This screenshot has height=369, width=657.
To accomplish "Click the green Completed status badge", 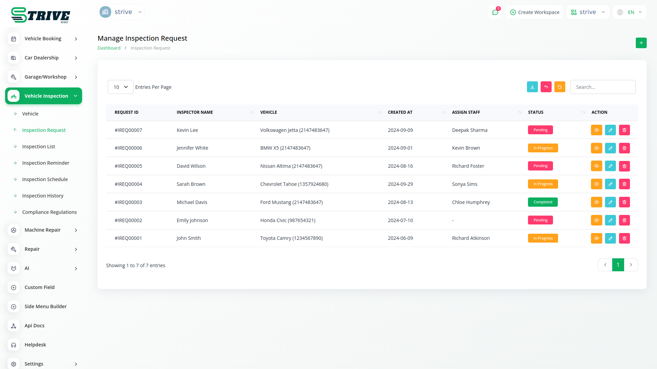I will (x=542, y=202).
